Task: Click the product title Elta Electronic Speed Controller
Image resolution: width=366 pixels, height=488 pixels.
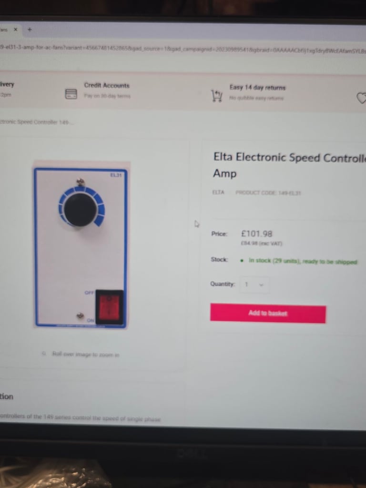Action: coord(289,165)
